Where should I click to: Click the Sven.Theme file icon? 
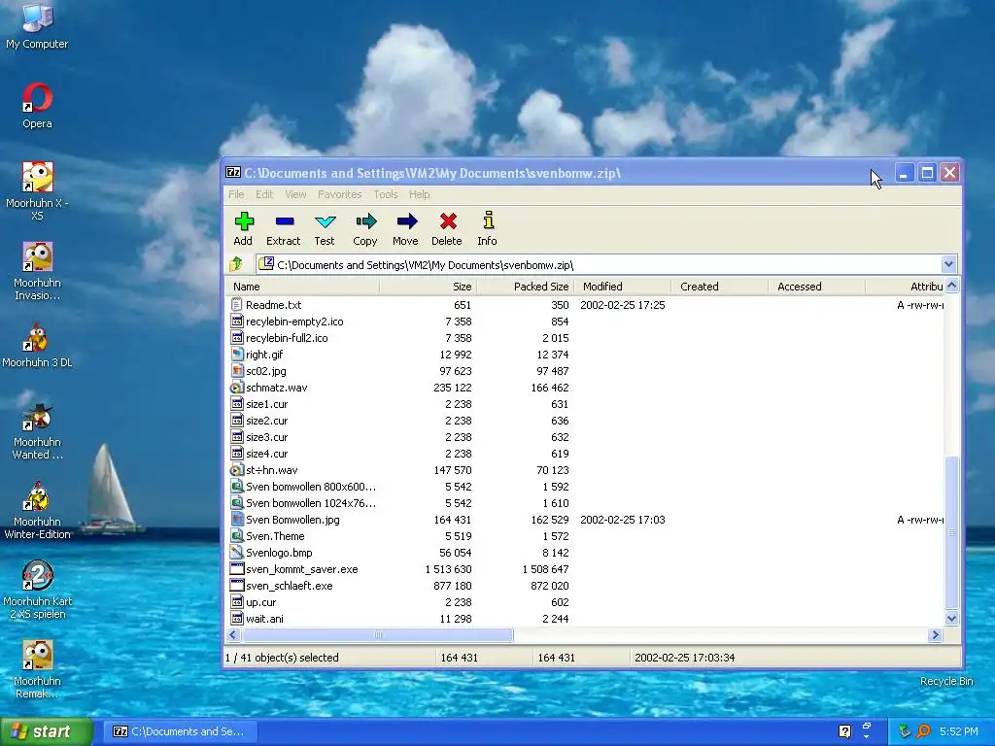[237, 536]
